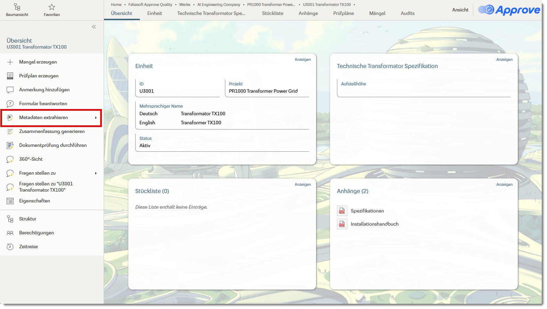Select Eigenschaften menu entry
The image size is (547, 309).
click(52, 201)
